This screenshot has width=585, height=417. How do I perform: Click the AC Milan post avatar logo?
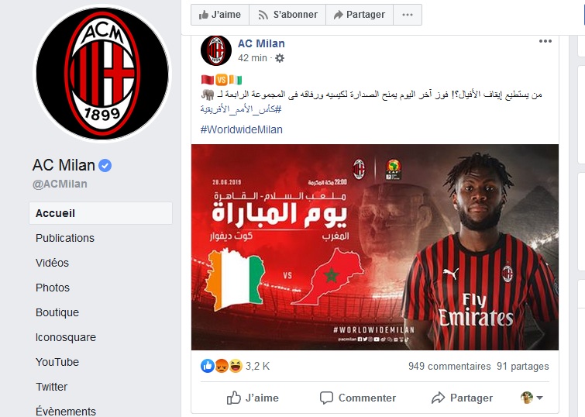click(216, 50)
